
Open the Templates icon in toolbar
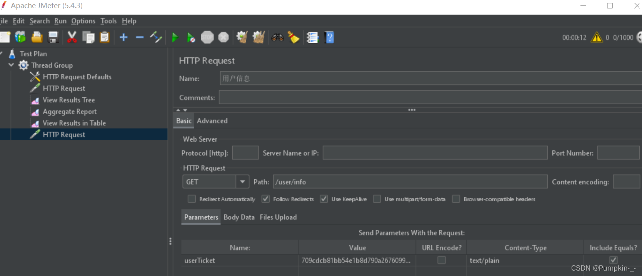20,37
